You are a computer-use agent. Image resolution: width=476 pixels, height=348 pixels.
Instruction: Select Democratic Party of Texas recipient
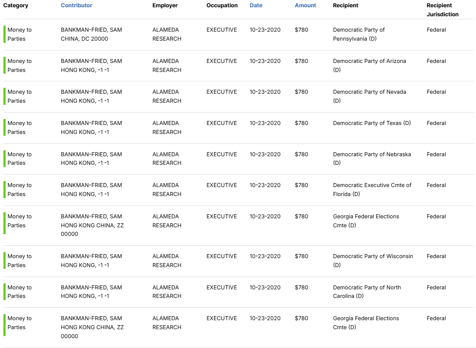coord(371,123)
